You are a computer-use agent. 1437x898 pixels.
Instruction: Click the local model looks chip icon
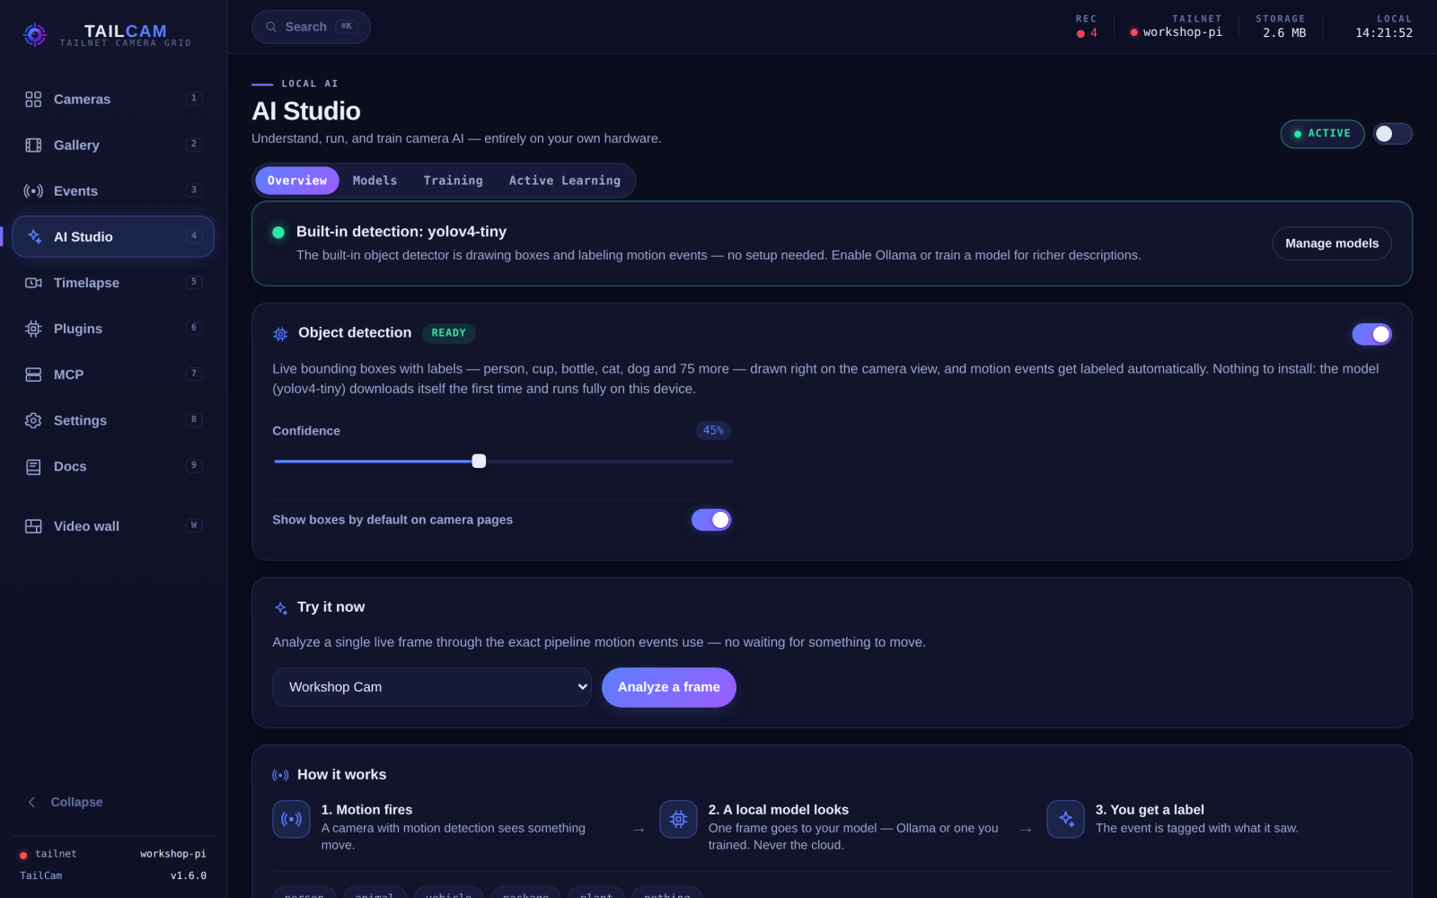[x=678, y=819]
